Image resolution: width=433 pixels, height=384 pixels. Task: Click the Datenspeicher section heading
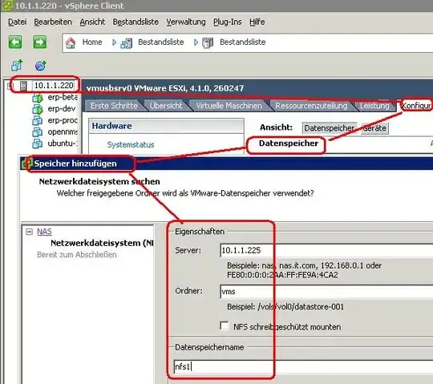click(289, 143)
